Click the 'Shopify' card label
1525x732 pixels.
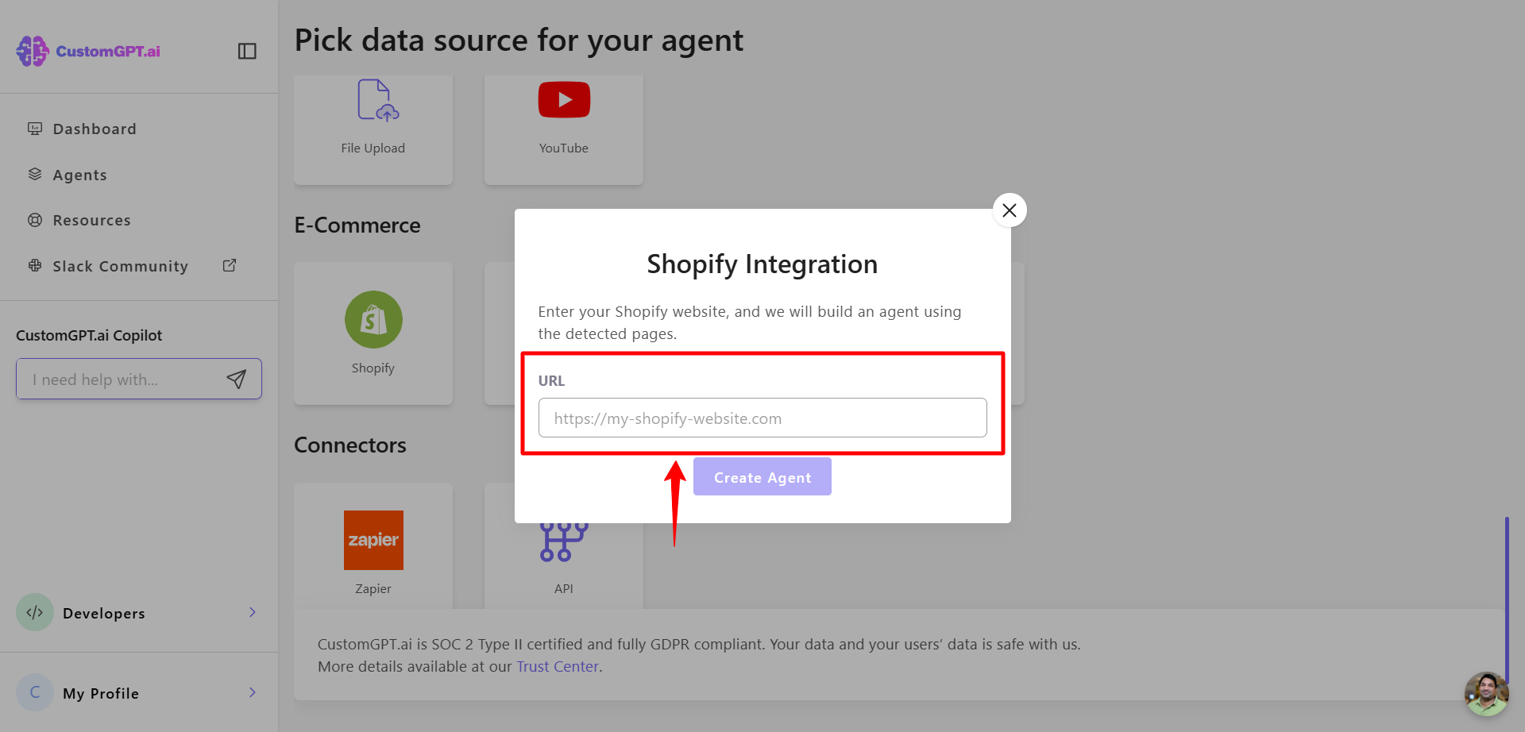(373, 368)
